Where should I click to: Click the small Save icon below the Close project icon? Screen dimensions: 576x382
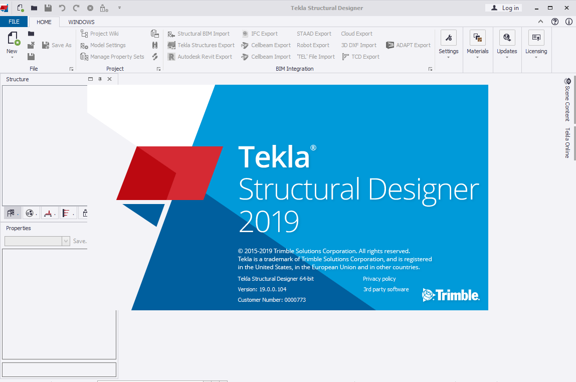[31, 57]
